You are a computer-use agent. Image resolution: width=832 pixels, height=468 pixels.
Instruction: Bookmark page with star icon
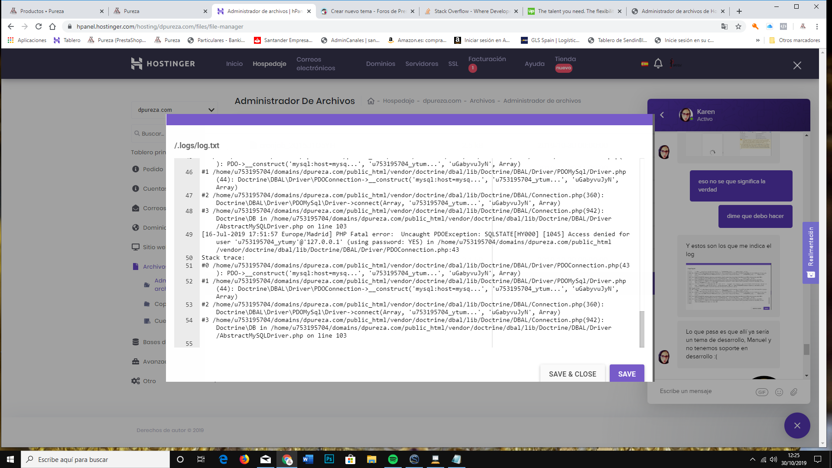(x=738, y=26)
